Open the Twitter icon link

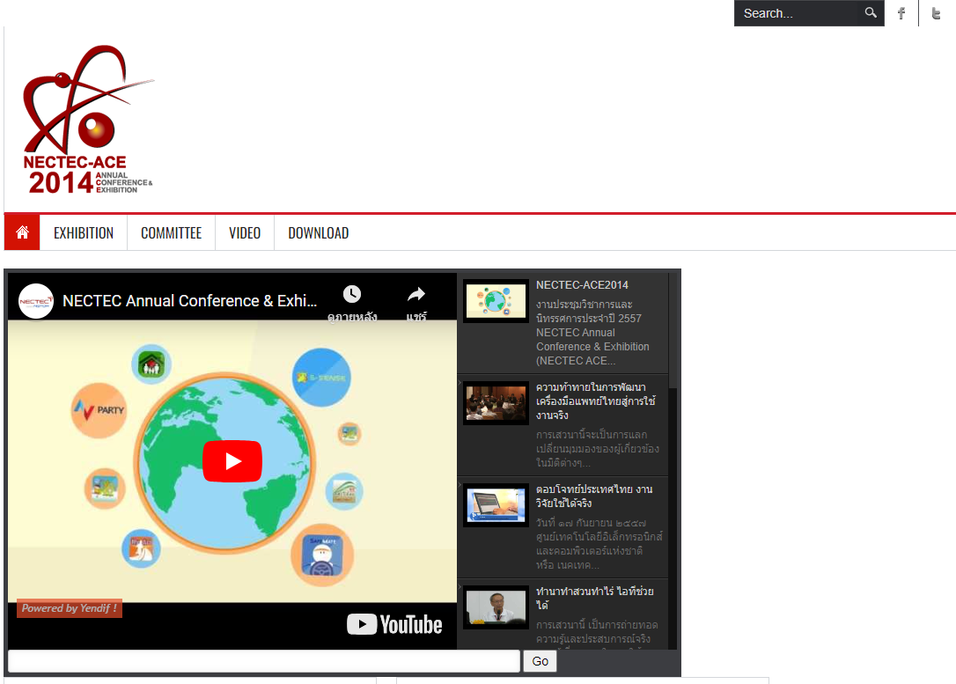click(937, 13)
